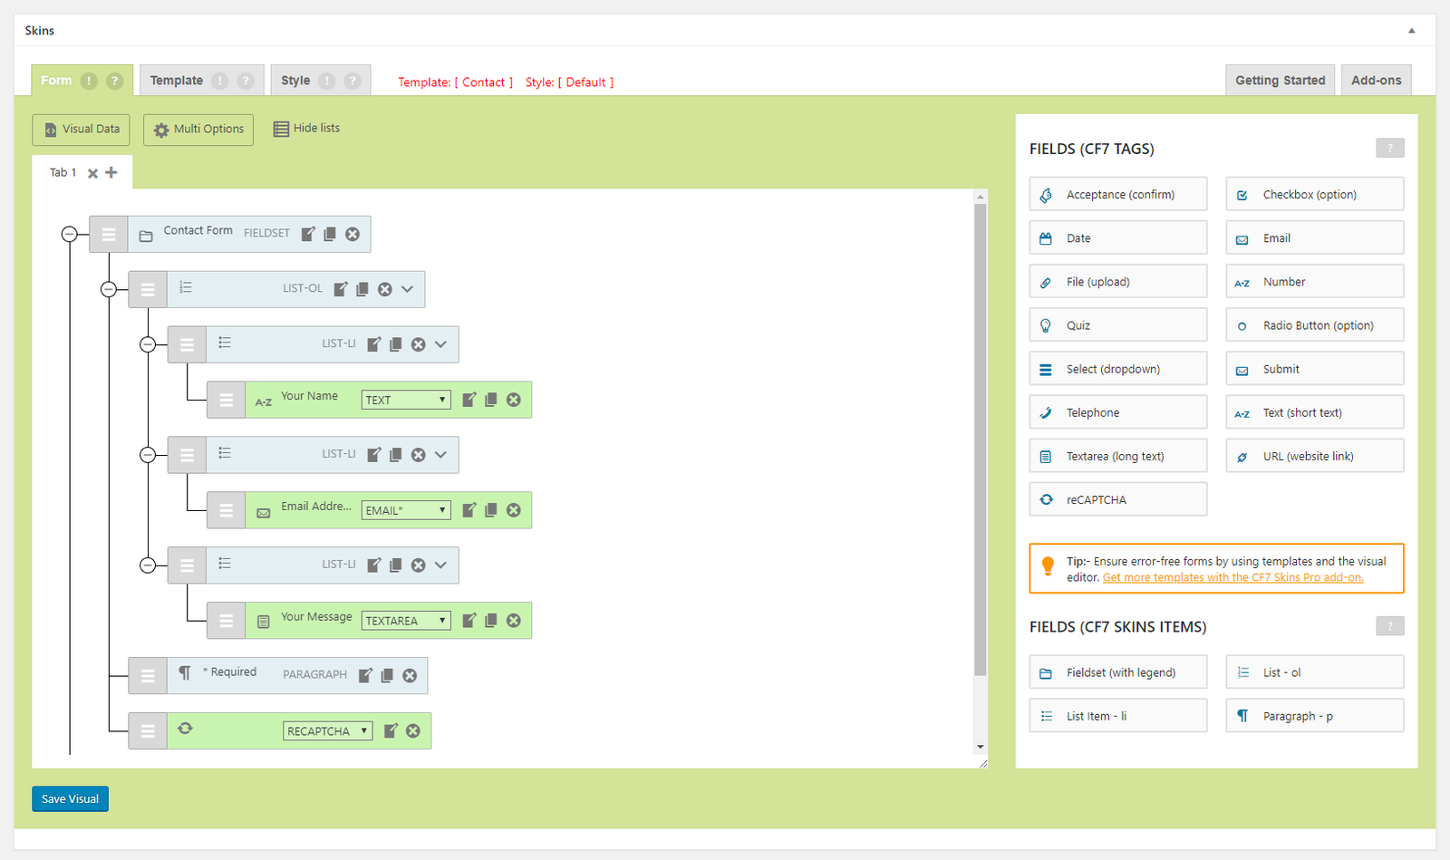1450x860 pixels.
Task: Open the TEXT type dropdown for Your Name
Action: (x=406, y=400)
